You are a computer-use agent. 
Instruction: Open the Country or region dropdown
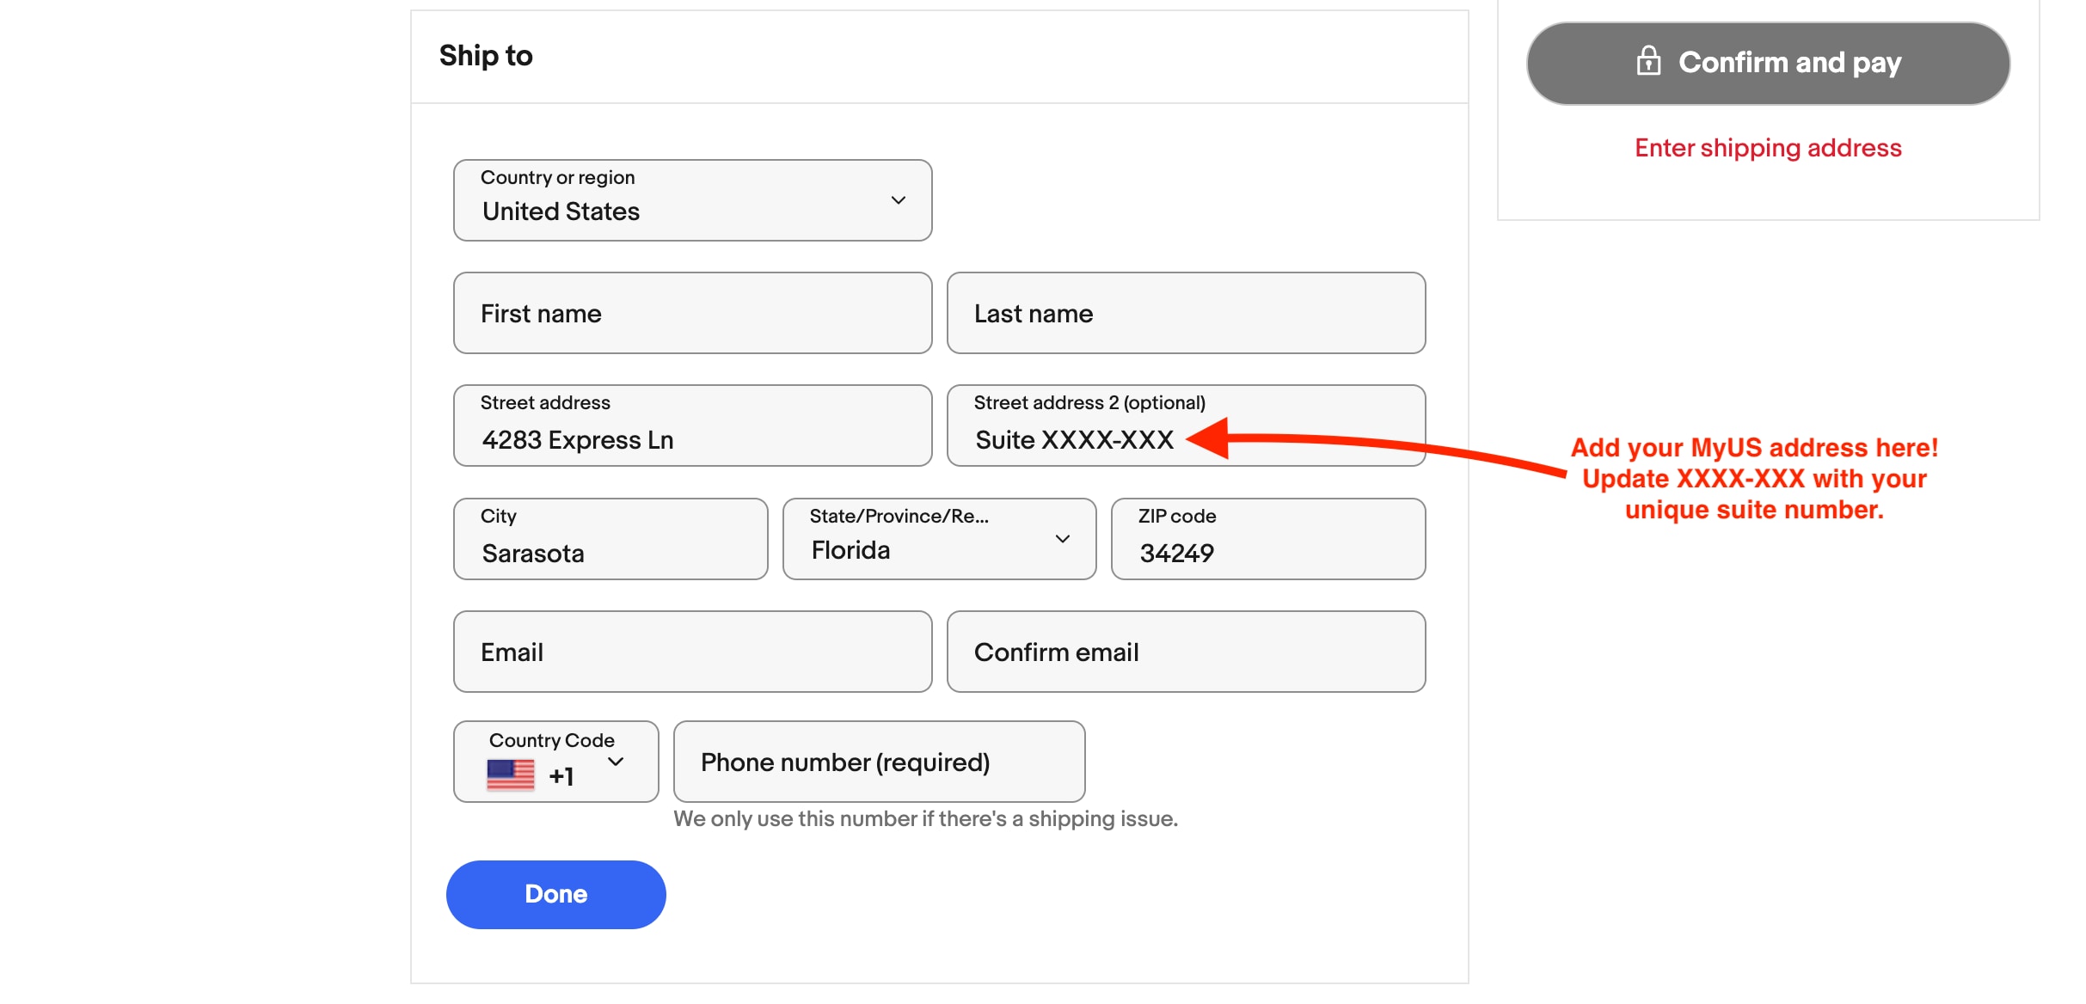tap(693, 200)
